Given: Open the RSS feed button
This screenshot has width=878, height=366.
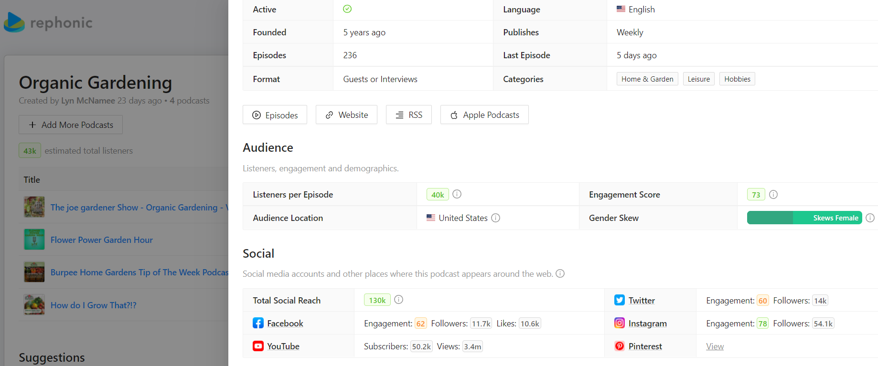Looking at the screenshot, I should (409, 115).
